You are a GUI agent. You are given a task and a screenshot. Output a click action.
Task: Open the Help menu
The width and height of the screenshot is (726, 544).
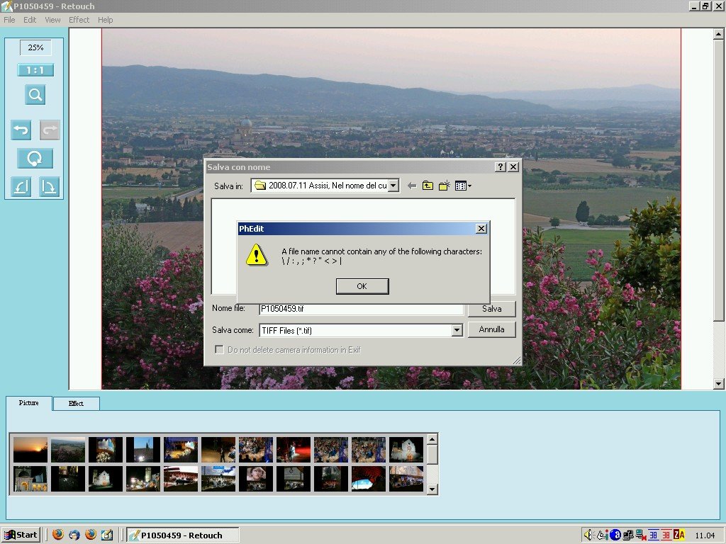click(x=105, y=20)
